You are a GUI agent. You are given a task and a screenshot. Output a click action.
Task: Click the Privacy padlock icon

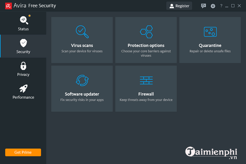tap(23, 66)
